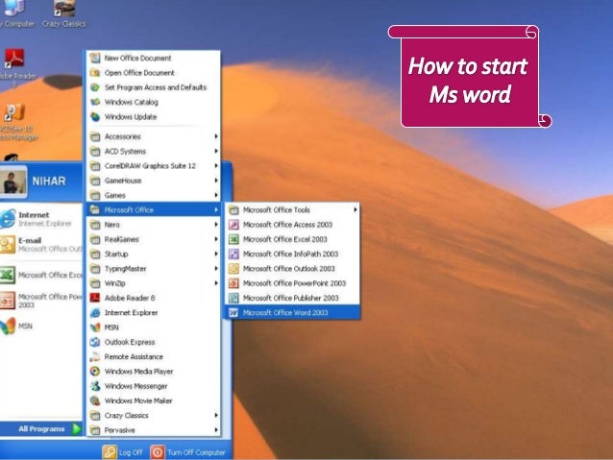Open the Crazy Classics folder entry

[154, 416]
